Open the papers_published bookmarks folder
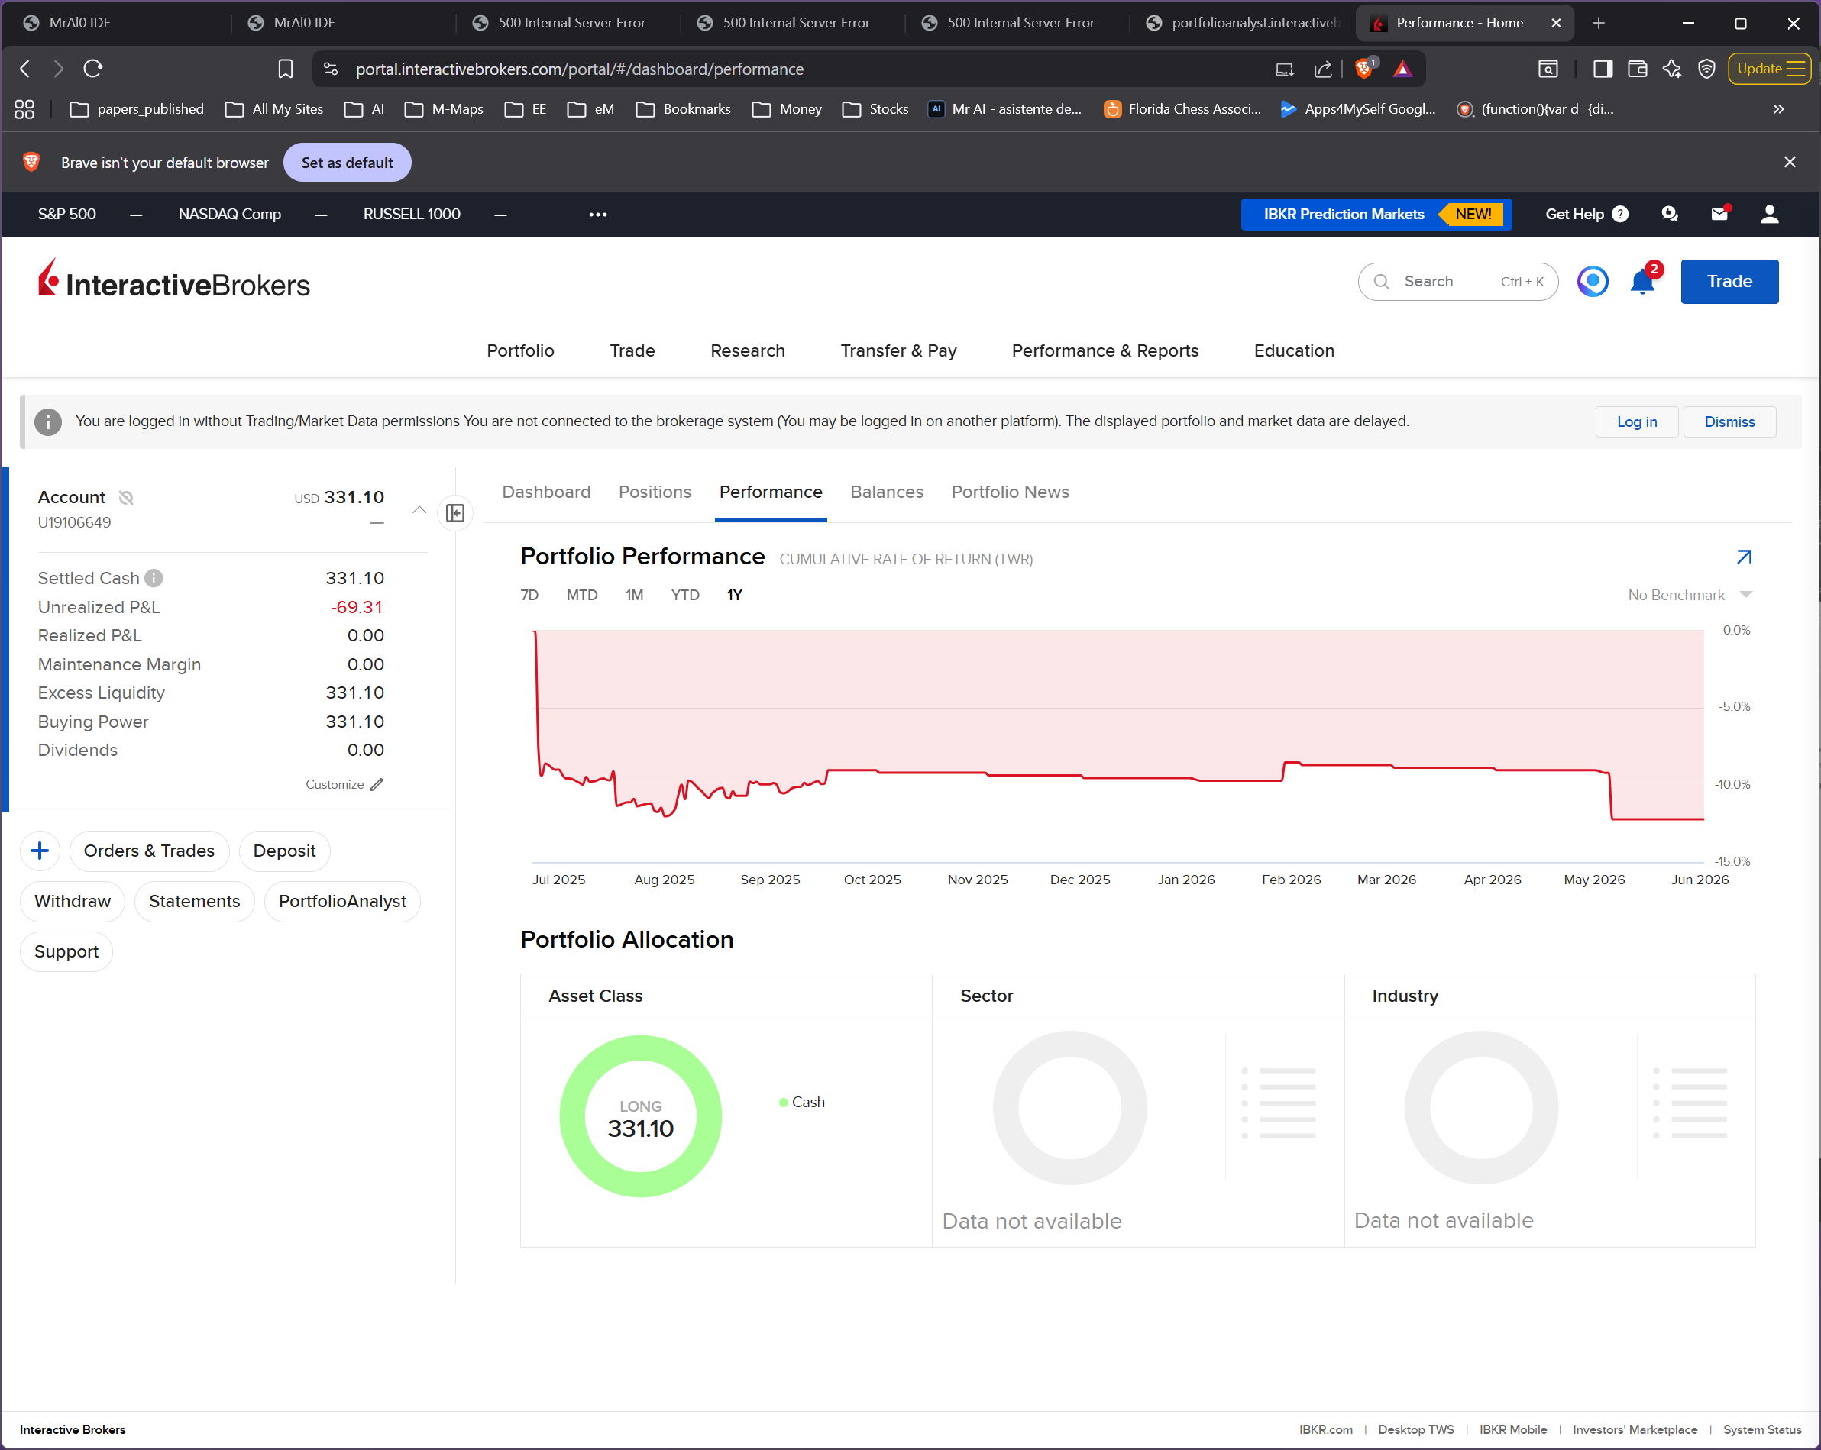Screen dimensions: 1821x1450 click(x=137, y=109)
